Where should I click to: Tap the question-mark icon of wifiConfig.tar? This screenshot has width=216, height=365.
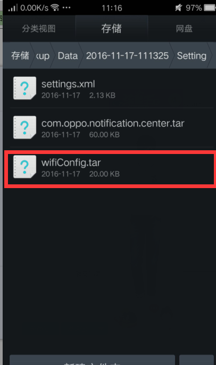click(24, 167)
